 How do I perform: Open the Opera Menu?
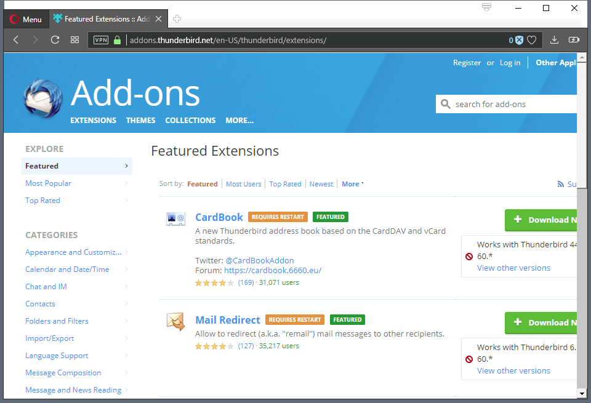pos(26,18)
